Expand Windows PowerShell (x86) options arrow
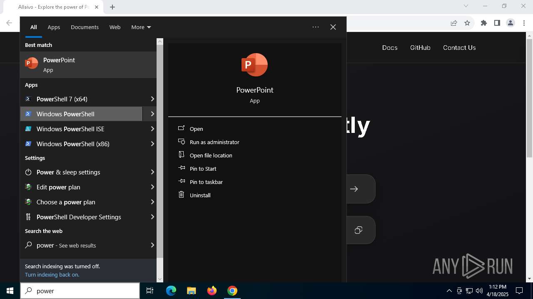The height and width of the screenshot is (299, 533). [x=152, y=144]
